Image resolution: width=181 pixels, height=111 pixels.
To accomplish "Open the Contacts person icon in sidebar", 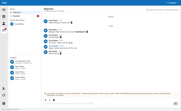I will pos(4,23).
